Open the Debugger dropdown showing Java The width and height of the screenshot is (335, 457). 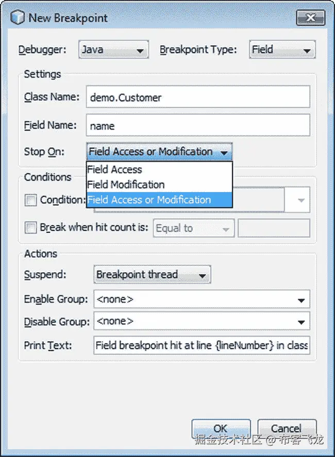tap(113, 49)
